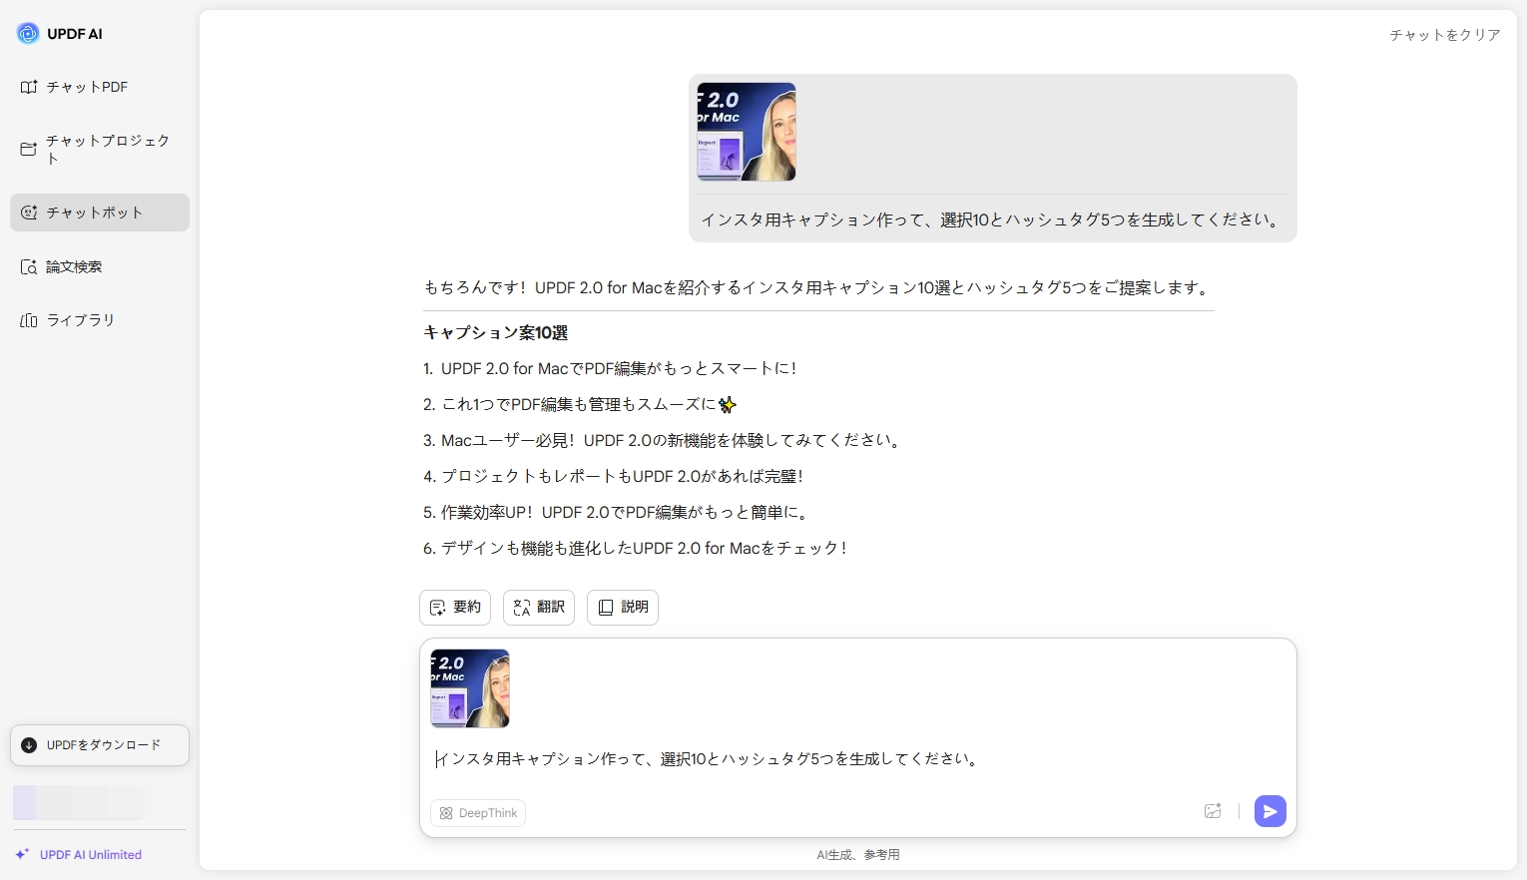1527x880 pixels.
Task: Open ライブラリ in the sidebar
Action: coord(100,320)
